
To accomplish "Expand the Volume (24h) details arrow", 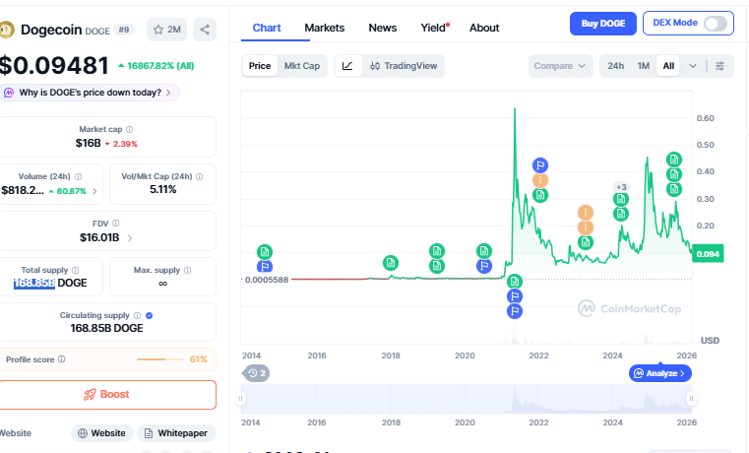I will pos(94,191).
